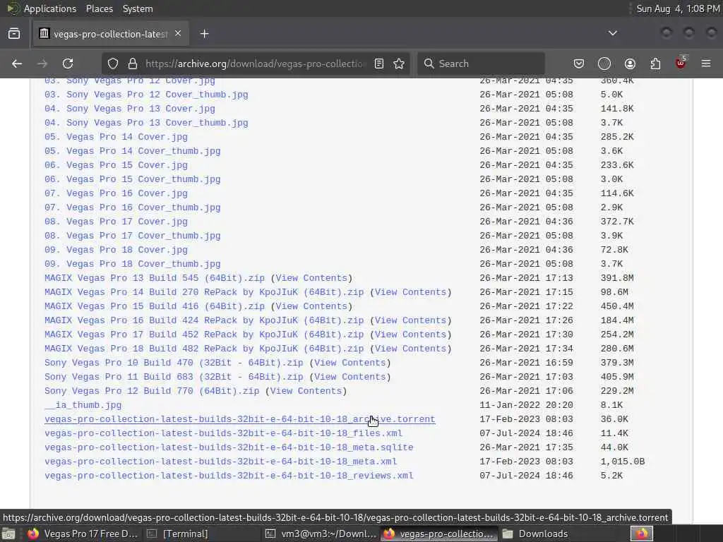
Task: Switch to Vegas Pro 17 Free D... taskbar window
Action: [x=83, y=534]
